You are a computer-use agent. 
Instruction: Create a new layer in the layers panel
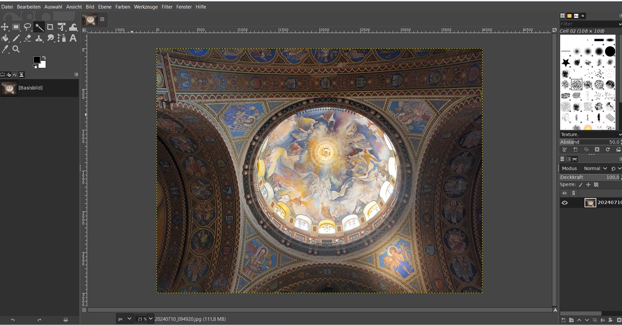[563, 320]
